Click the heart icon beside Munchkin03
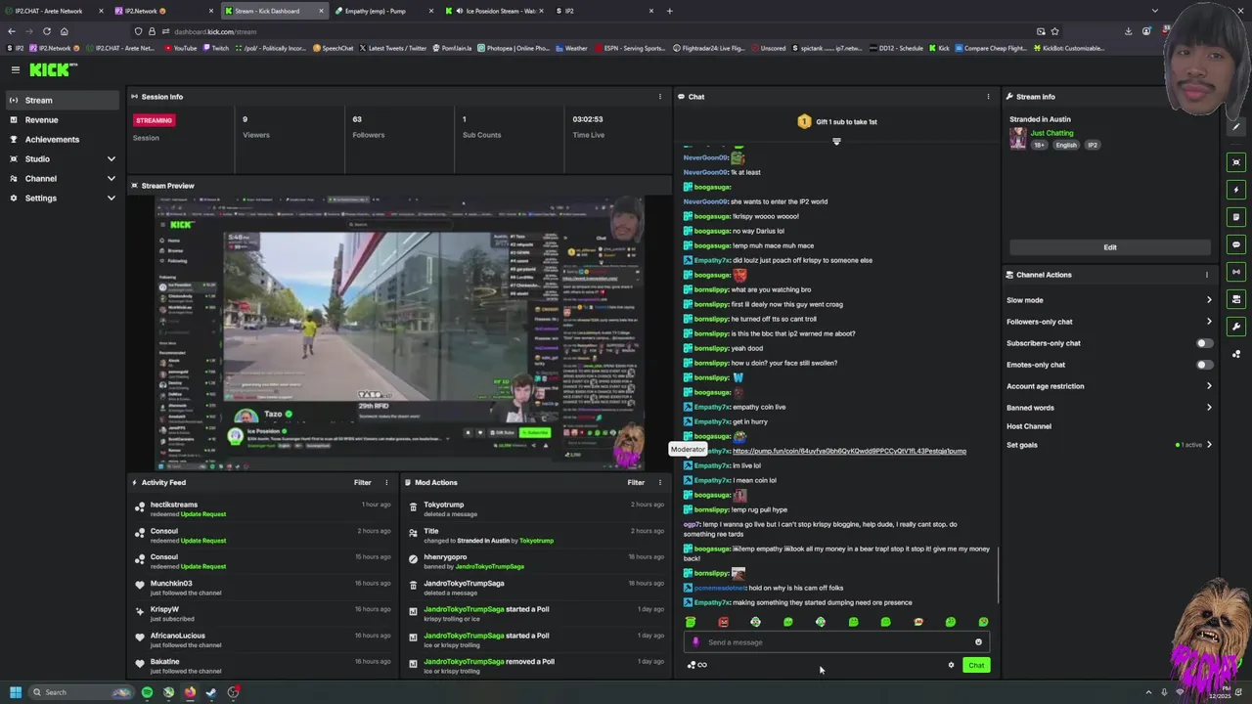 pyautogui.click(x=140, y=584)
